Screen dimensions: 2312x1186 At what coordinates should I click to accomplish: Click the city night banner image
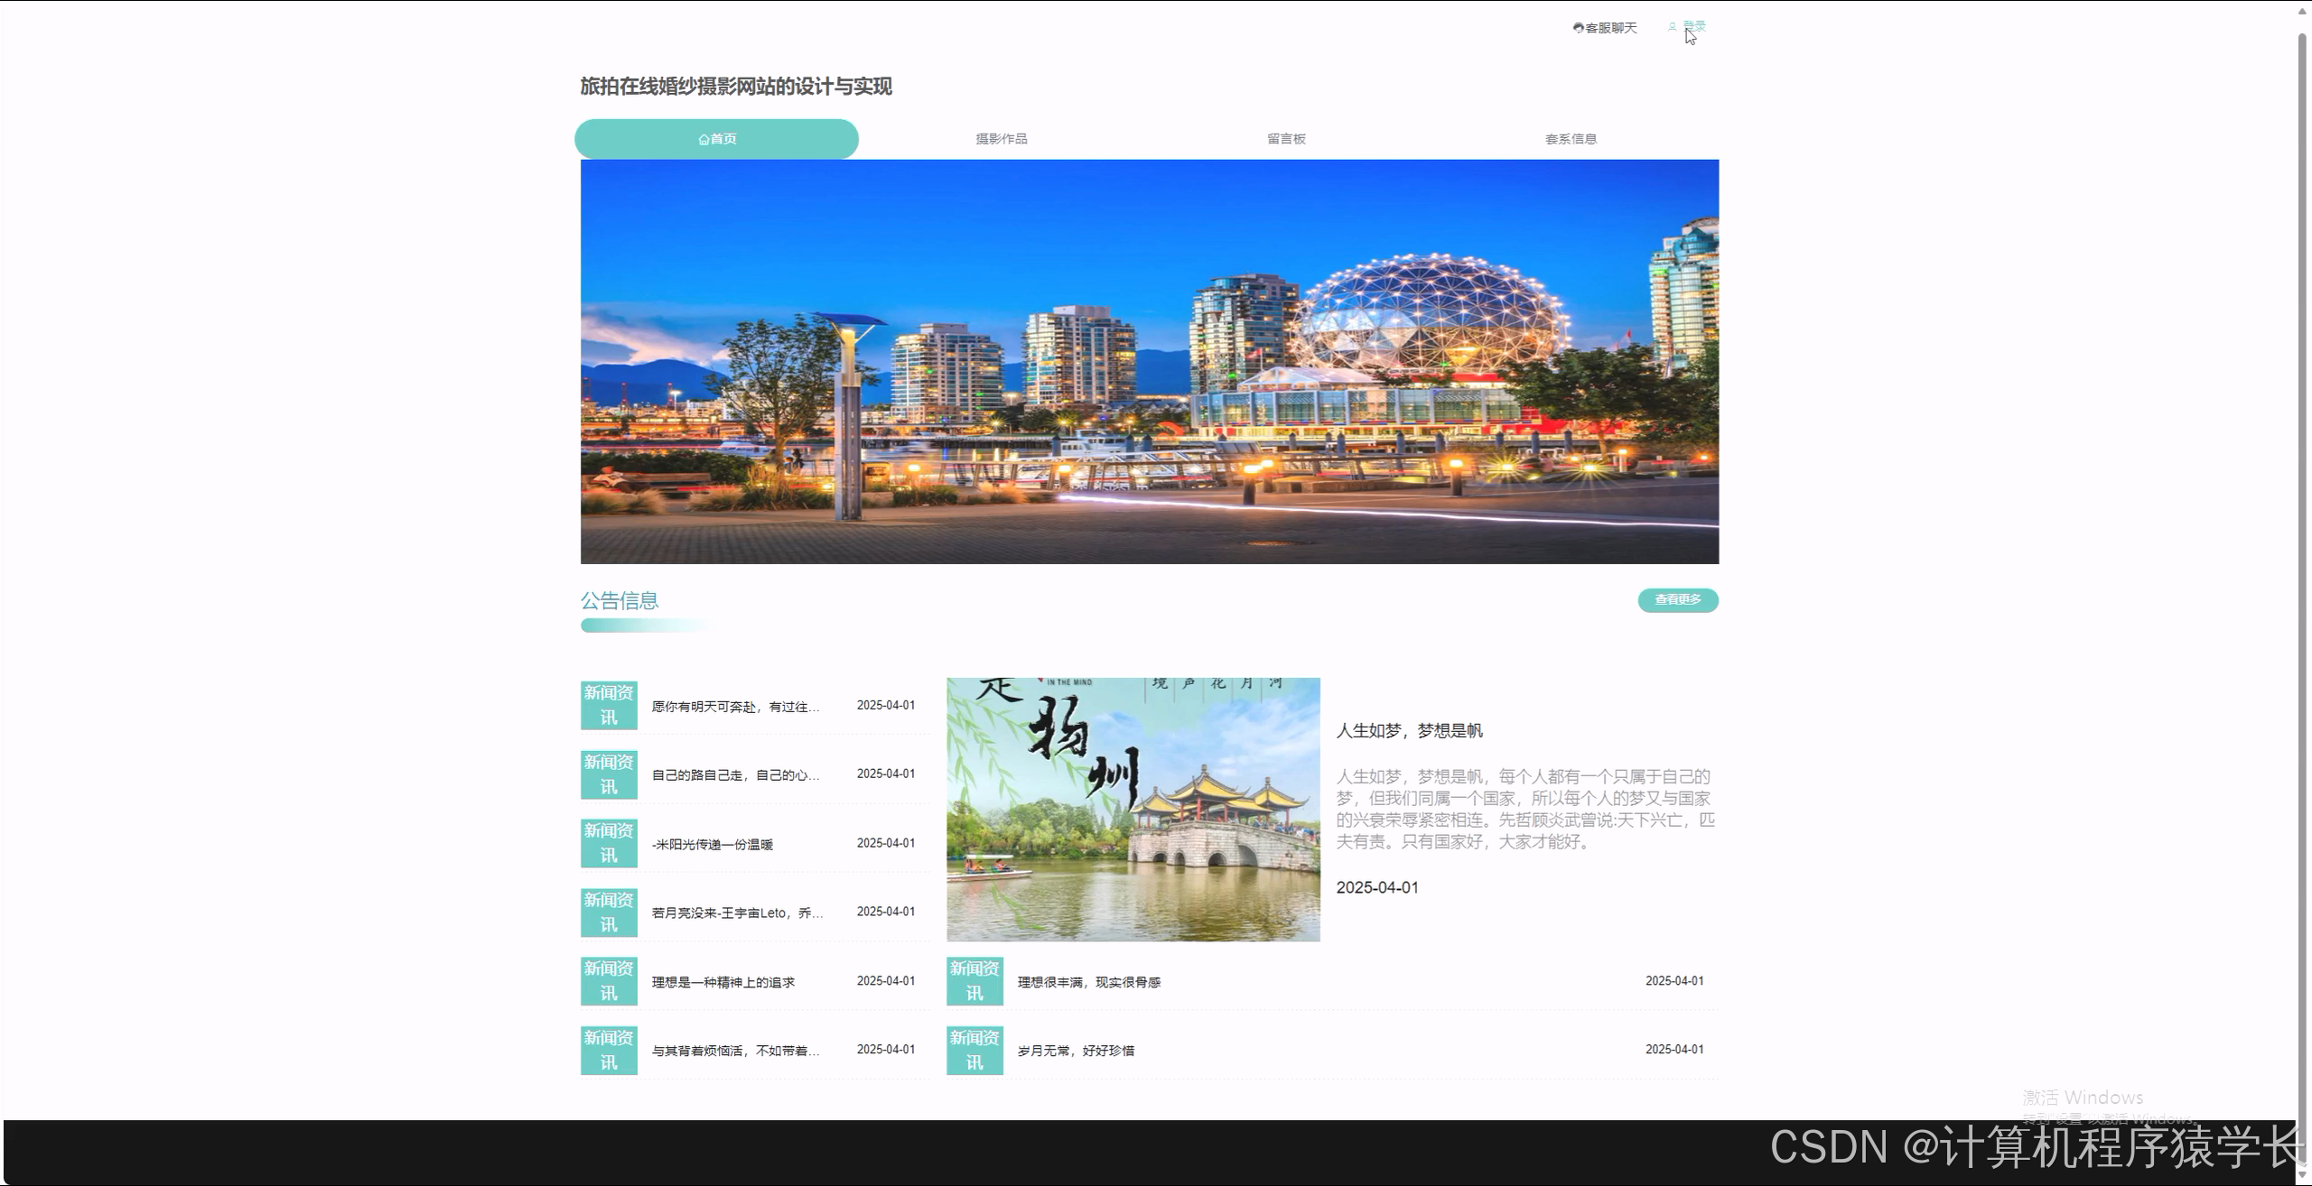pyautogui.click(x=1149, y=361)
